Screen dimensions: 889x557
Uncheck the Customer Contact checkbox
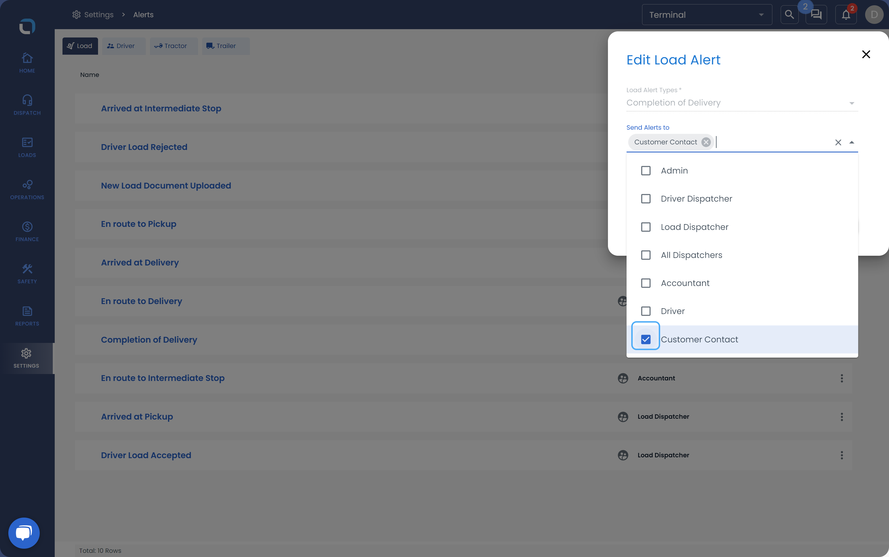645,339
